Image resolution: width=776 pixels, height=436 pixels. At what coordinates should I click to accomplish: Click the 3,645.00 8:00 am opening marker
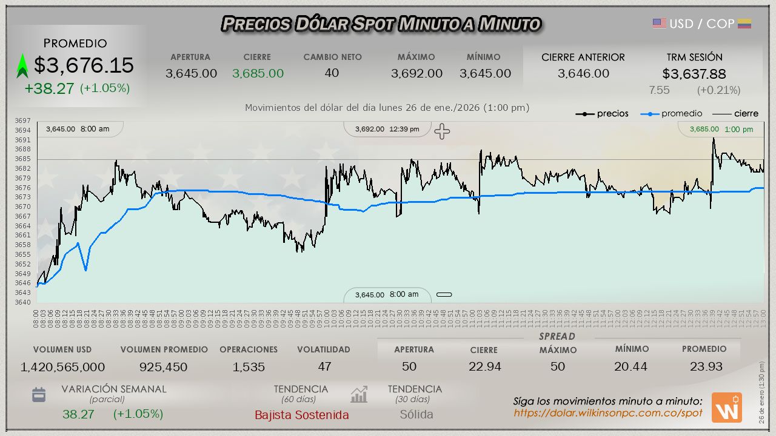[x=78, y=129]
